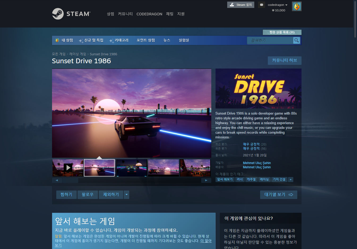Viewport: 357px width, 249px height.
Task: Select the 앞서 해보기 tag
Action: pyautogui.click(x=225, y=179)
